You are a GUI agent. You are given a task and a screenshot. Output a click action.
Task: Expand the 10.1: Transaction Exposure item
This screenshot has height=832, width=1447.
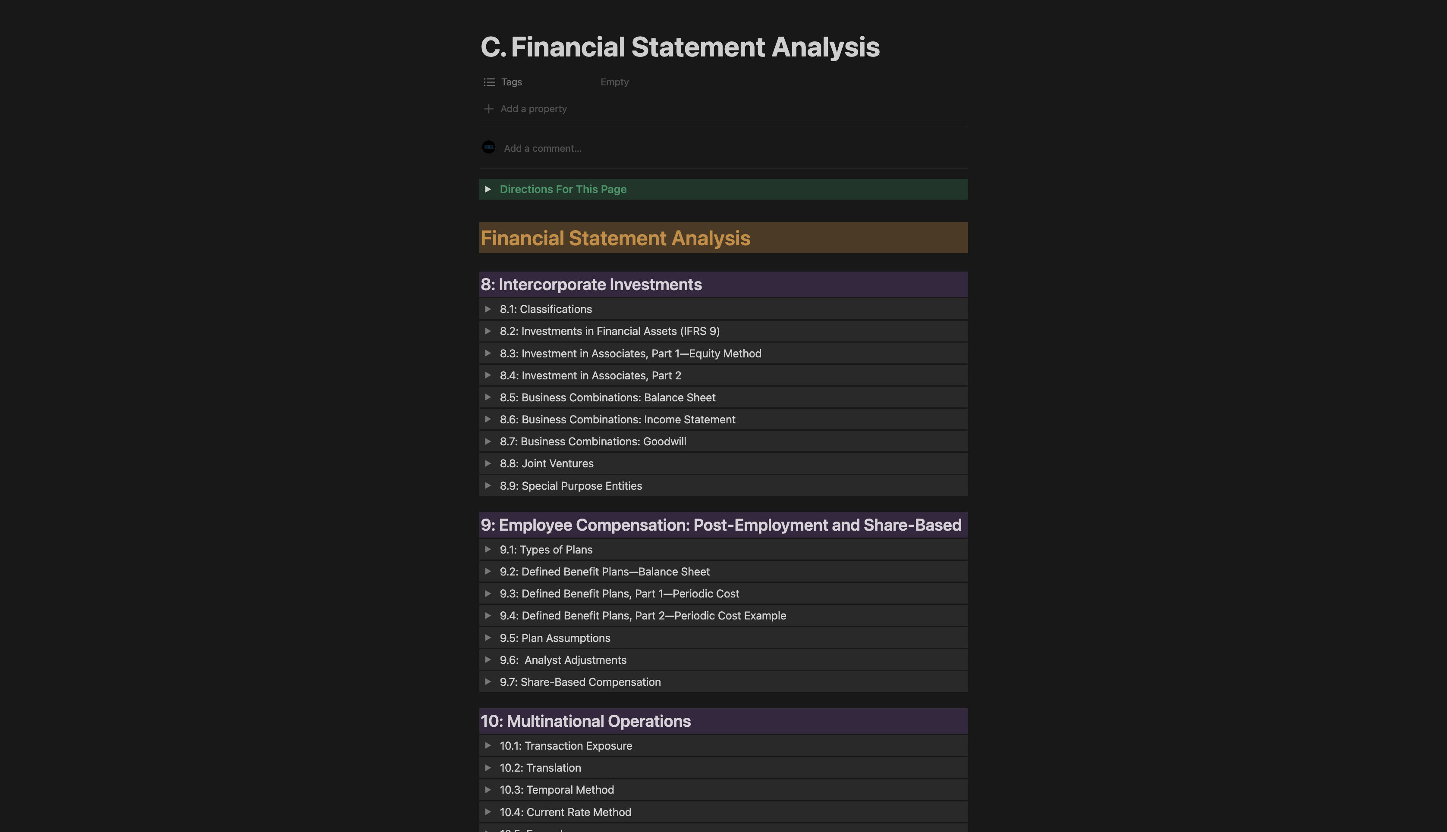click(x=489, y=745)
